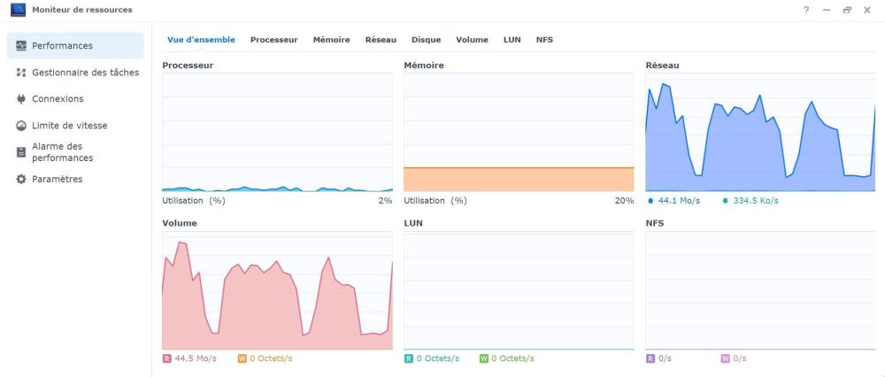885x377 pixels.
Task: Click the Réseau network graph
Action: [x=760, y=133]
